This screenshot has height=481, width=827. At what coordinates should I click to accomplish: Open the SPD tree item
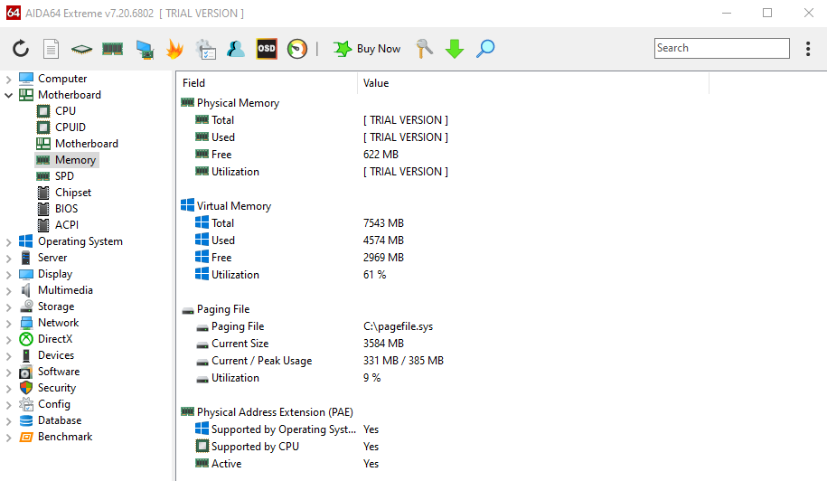click(x=64, y=176)
